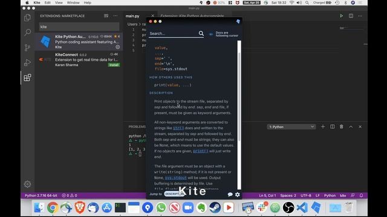Open the Kite Python extension's manage gear

(x=118, y=47)
